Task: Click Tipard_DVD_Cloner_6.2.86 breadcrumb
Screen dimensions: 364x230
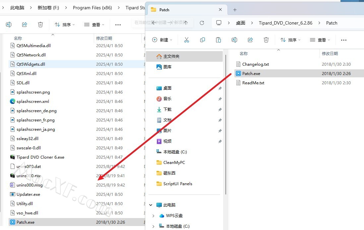Action: coord(285,23)
